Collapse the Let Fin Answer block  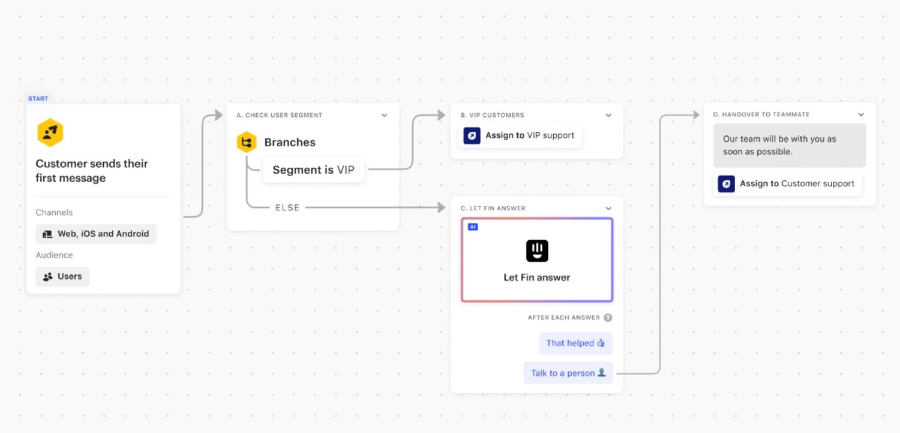point(608,208)
